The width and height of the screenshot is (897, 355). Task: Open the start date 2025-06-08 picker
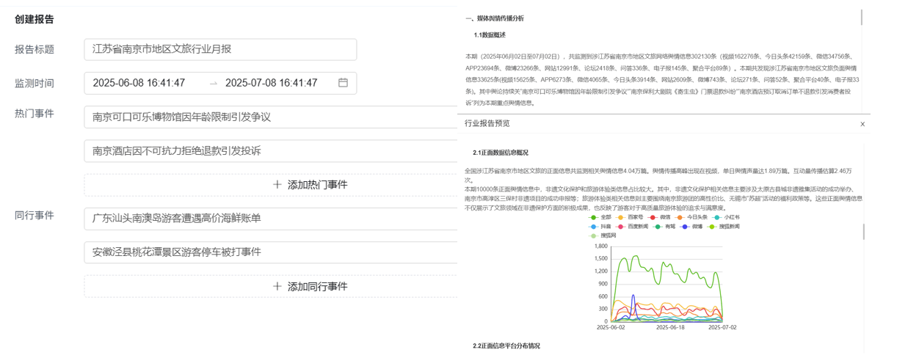pyautogui.click(x=139, y=83)
